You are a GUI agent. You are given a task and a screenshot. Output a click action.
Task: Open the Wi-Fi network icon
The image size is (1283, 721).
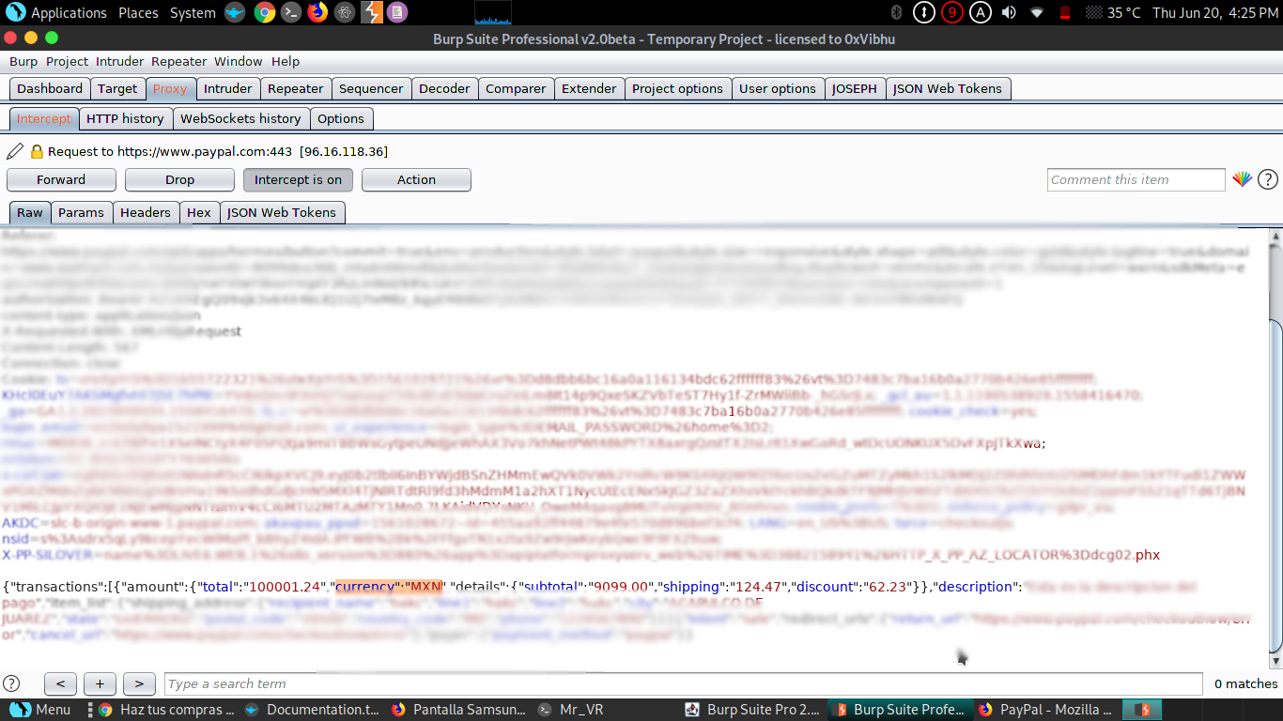(x=1037, y=12)
